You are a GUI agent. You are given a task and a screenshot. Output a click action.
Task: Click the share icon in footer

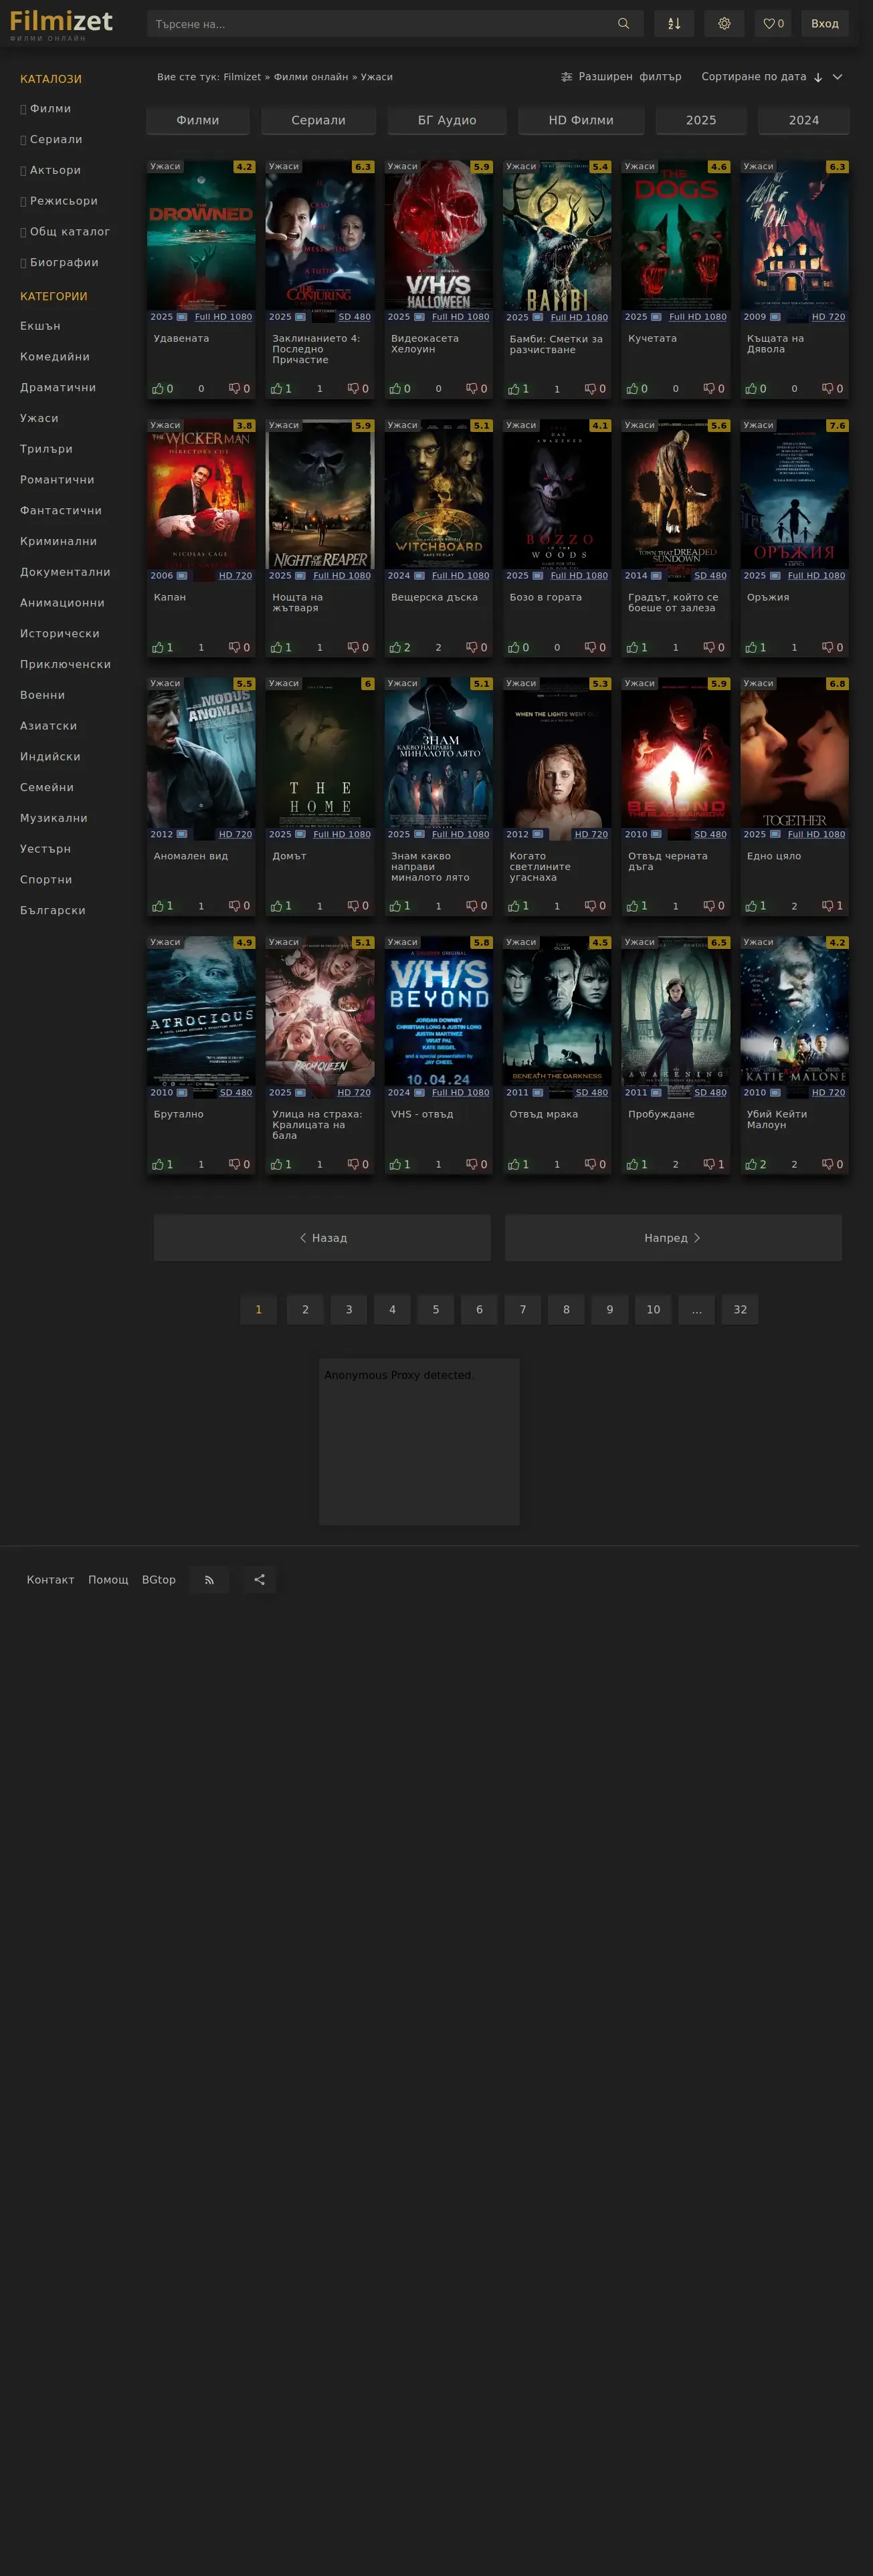tap(259, 1580)
